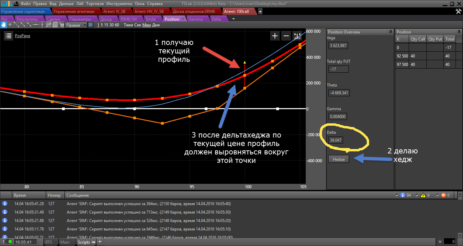The height and width of the screenshot is (246, 463).
Task: Close the Position tab
Action: pos(183,19)
